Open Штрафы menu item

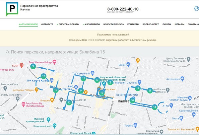[179, 24]
